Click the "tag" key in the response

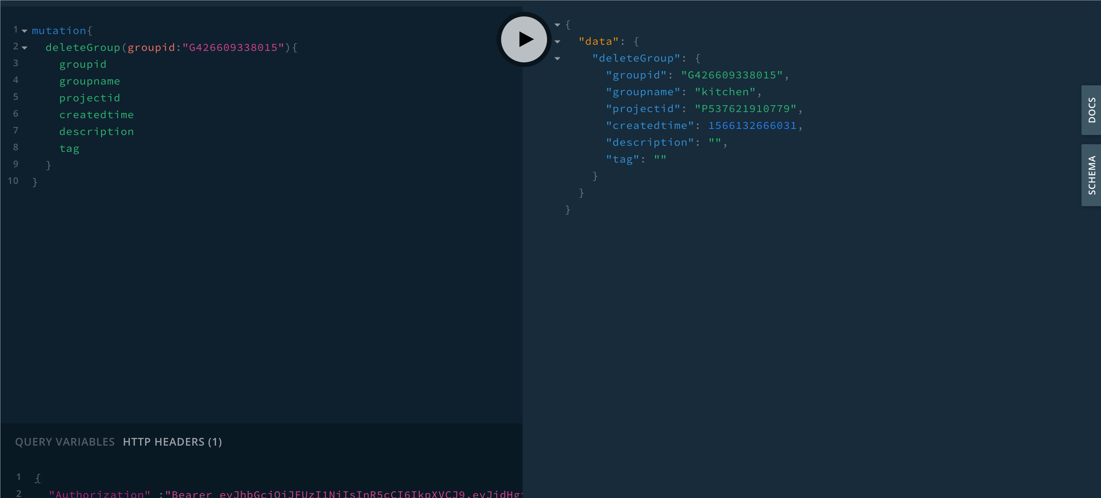pos(622,159)
